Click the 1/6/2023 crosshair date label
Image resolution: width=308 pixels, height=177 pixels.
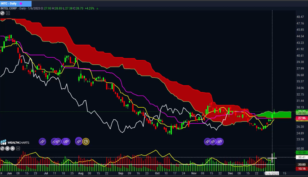click(x=272, y=173)
